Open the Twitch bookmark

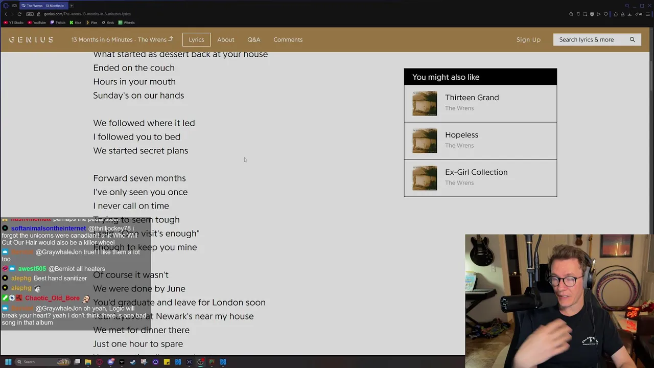tap(58, 22)
